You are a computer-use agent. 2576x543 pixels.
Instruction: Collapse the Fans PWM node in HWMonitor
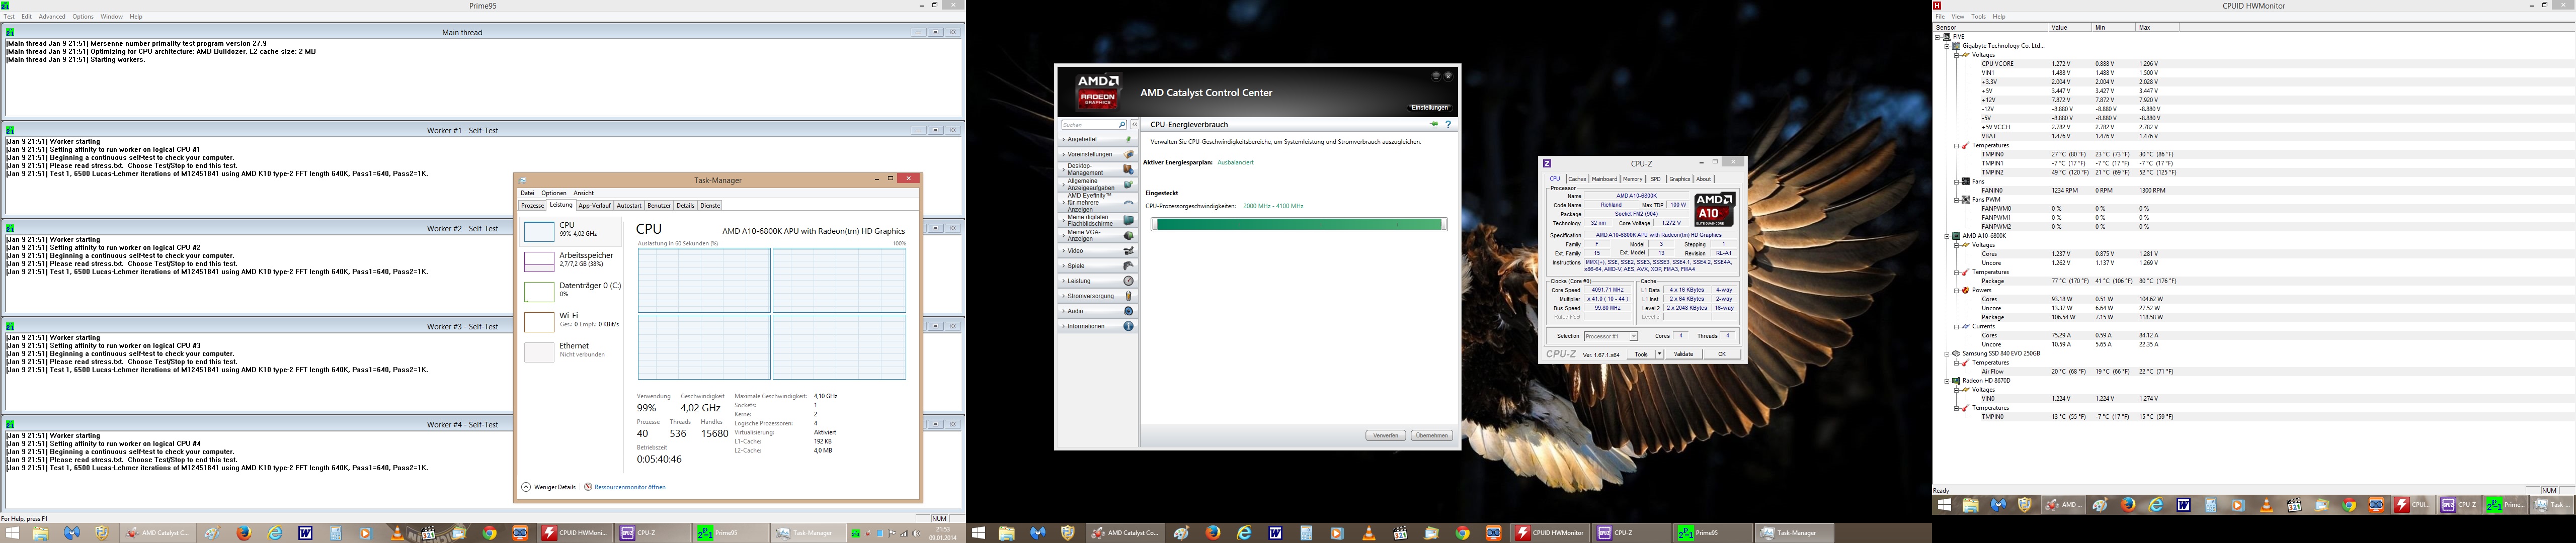point(1956,200)
